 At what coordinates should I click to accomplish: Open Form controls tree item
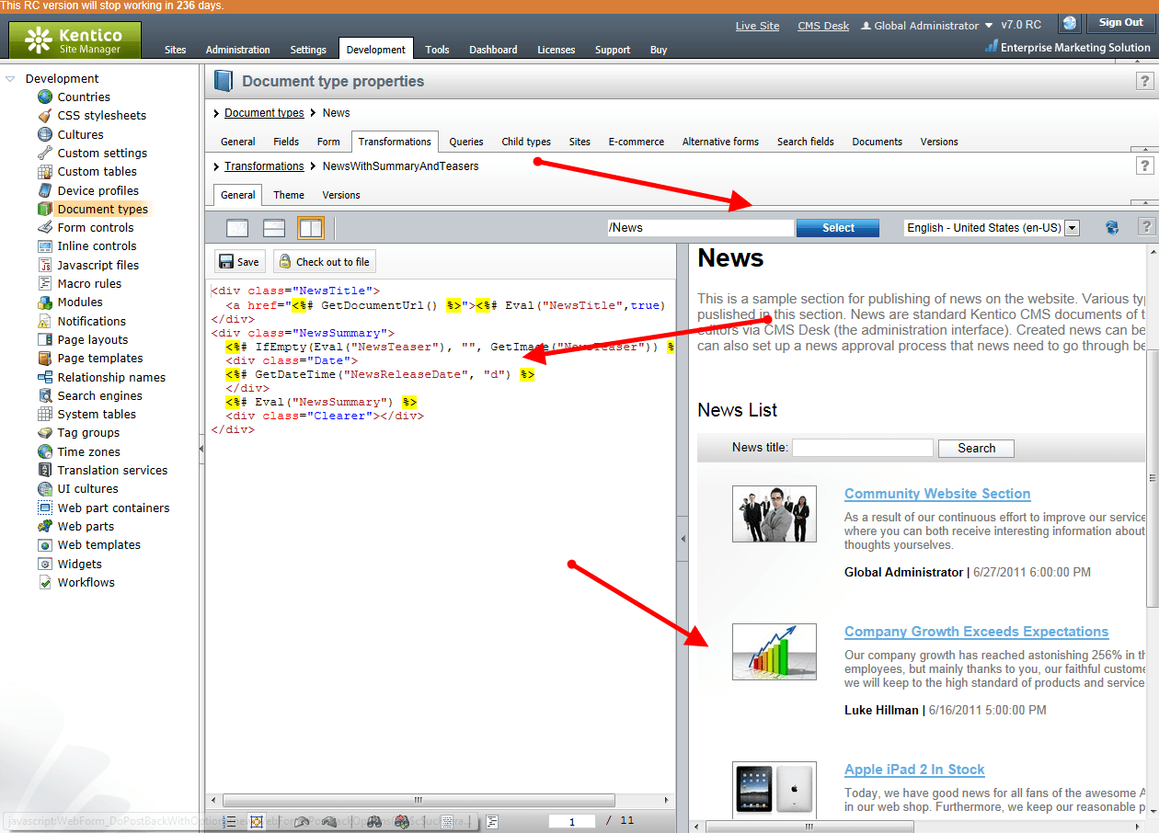96,228
